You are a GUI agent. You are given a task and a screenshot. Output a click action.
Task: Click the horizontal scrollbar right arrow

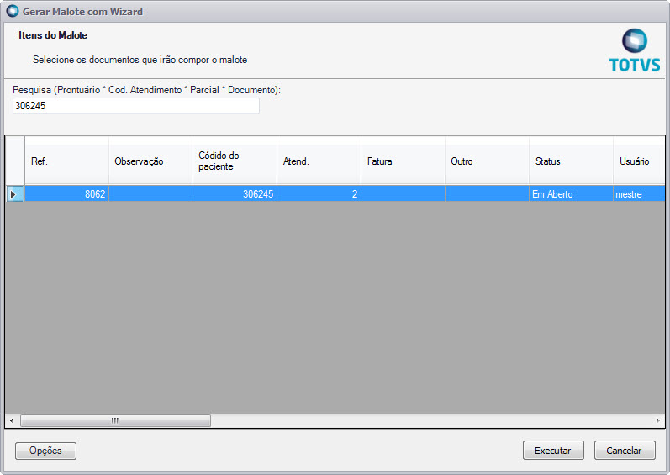coord(658,420)
